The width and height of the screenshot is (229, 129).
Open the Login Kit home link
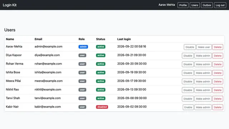10,5
